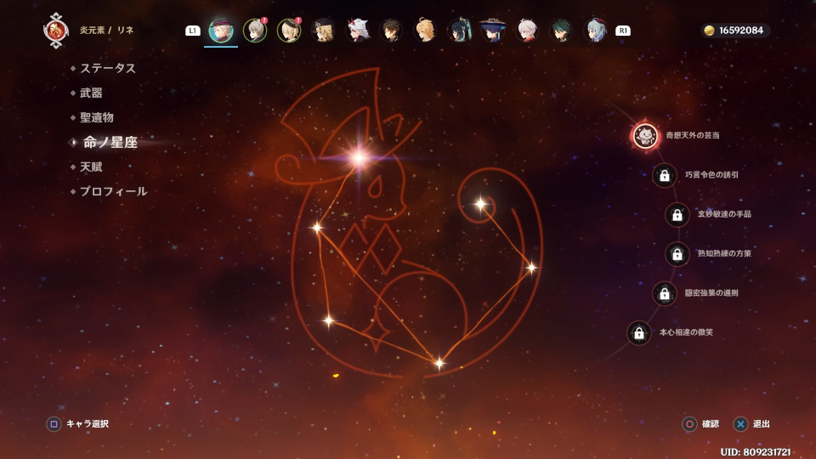The image size is (816, 459).
Task: Select the locked 熟知熟練の方策 constellation icon
Action: coord(677,254)
